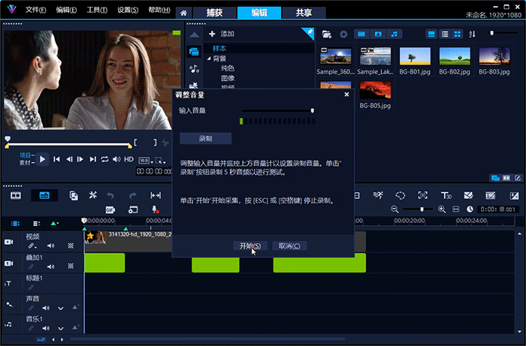Viewport: 526px width, 346px height.
Task: Click the 录制 test button
Action: [x=205, y=138]
